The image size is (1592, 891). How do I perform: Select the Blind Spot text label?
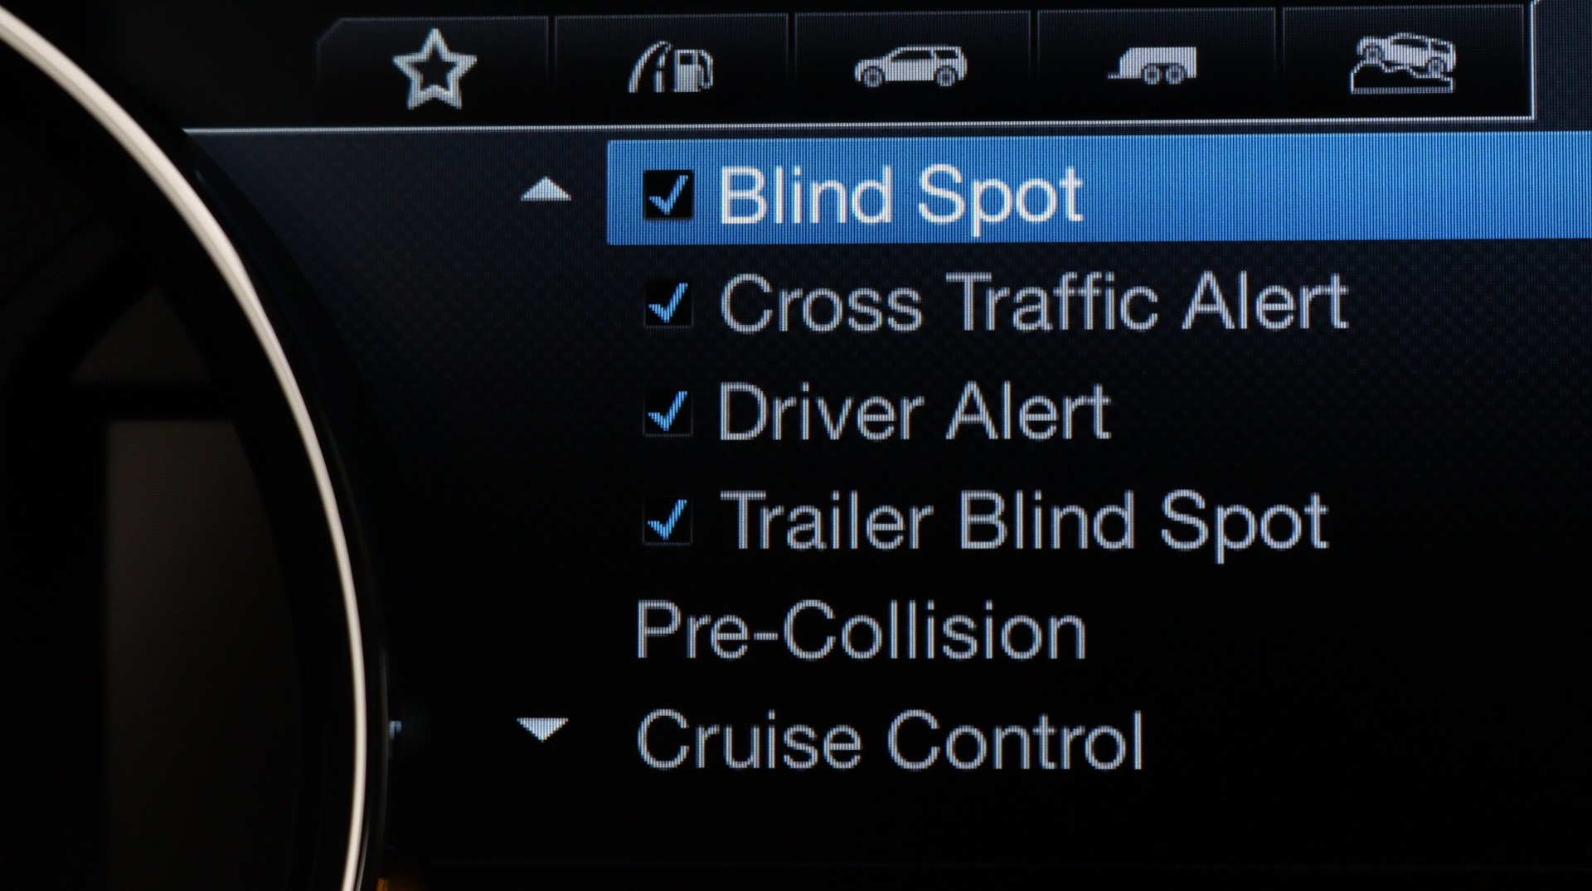pyautogui.click(x=900, y=196)
